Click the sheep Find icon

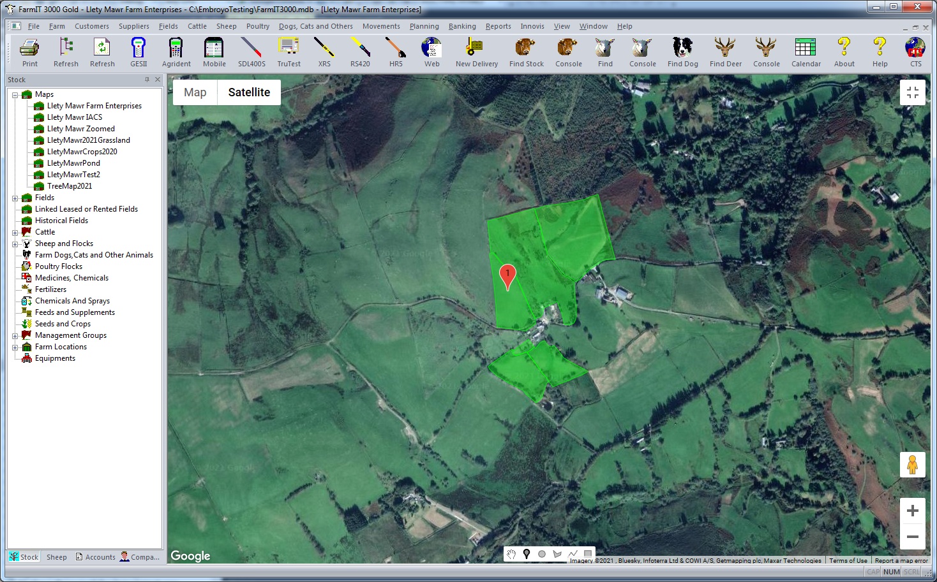pyautogui.click(x=605, y=52)
